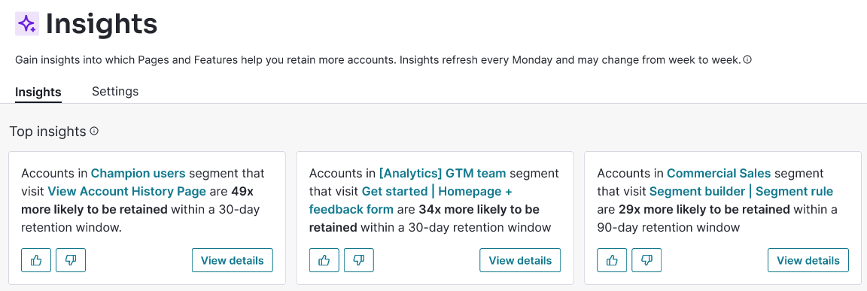Open the Commercial Sales segment link

tap(719, 174)
